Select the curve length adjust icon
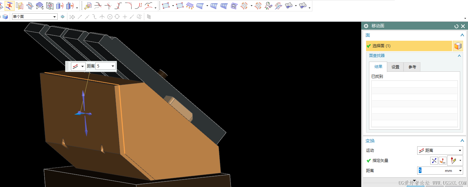468x187 pixels. 138,6
